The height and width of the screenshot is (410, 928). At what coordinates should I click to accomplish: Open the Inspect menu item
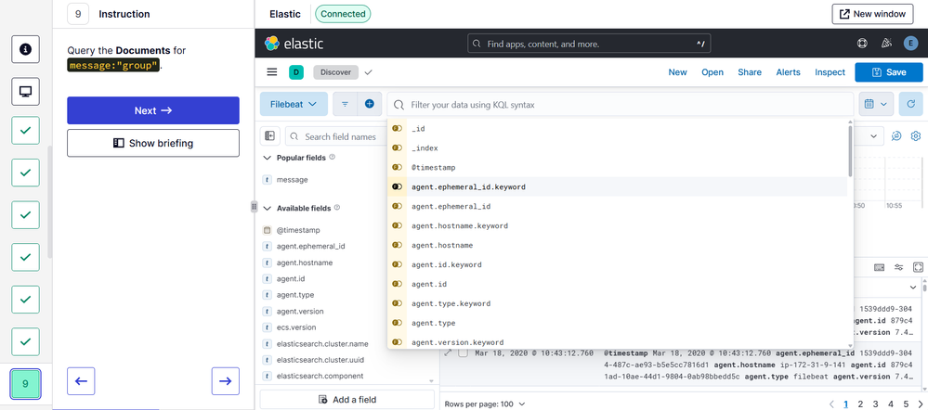click(x=830, y=72)
